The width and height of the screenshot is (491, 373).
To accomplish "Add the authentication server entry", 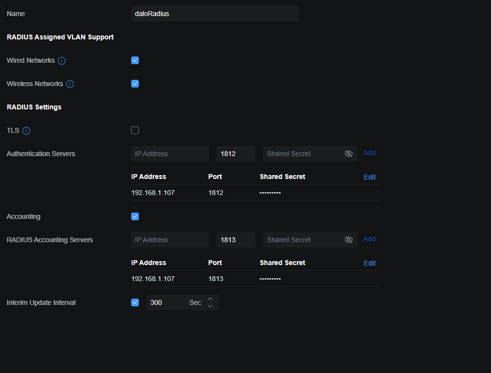I will [x=369, y=153].
